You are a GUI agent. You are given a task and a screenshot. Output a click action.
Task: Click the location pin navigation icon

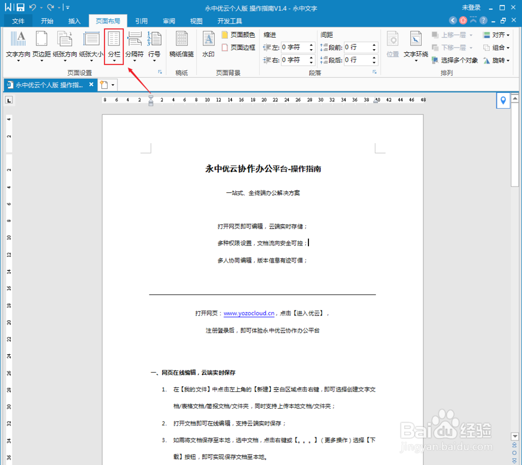click(503, 100)
